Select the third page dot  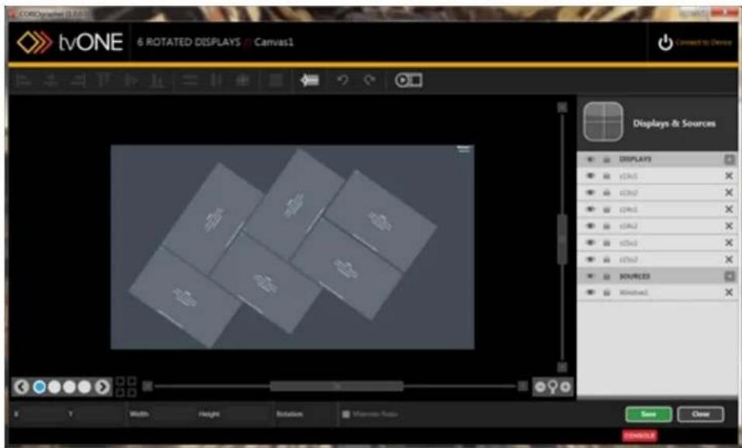tap(70, 387)
